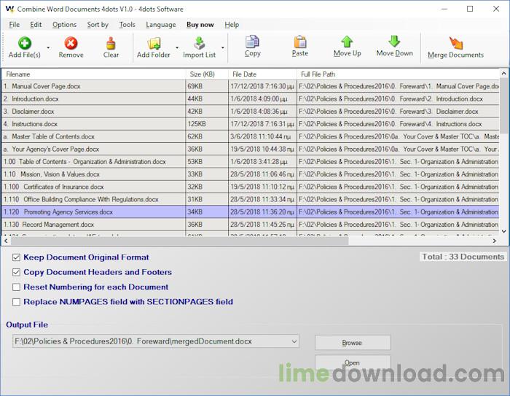Screen dimensions: 510x396
Task: Expand the Output File path combo box
Action: [294, 341]
